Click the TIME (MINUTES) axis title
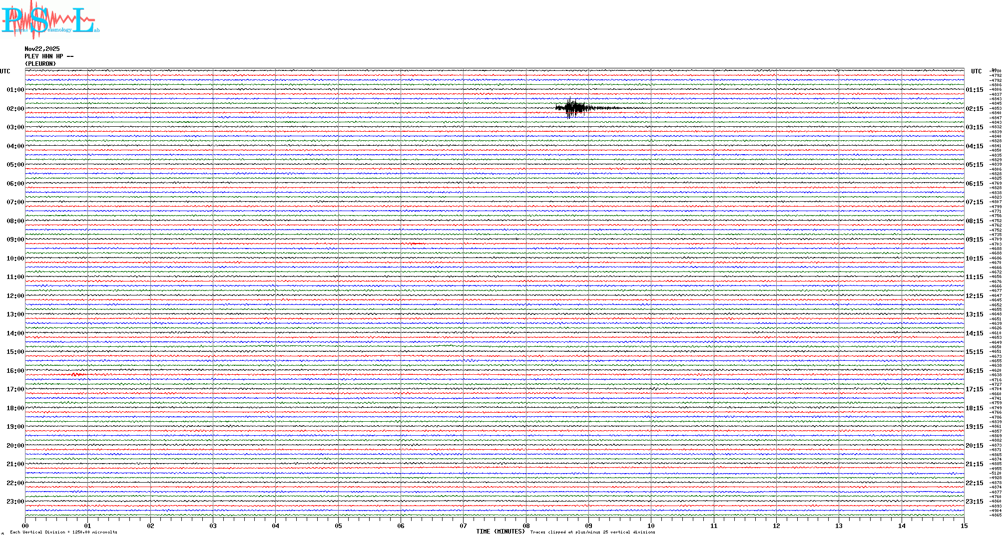The image size is (1004, 539). pos(501,532)
